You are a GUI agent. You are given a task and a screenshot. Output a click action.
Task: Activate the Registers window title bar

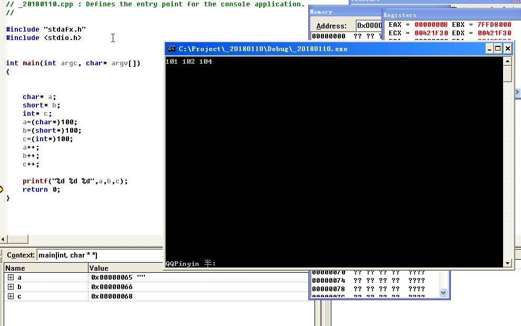click(x=448, y=15)
